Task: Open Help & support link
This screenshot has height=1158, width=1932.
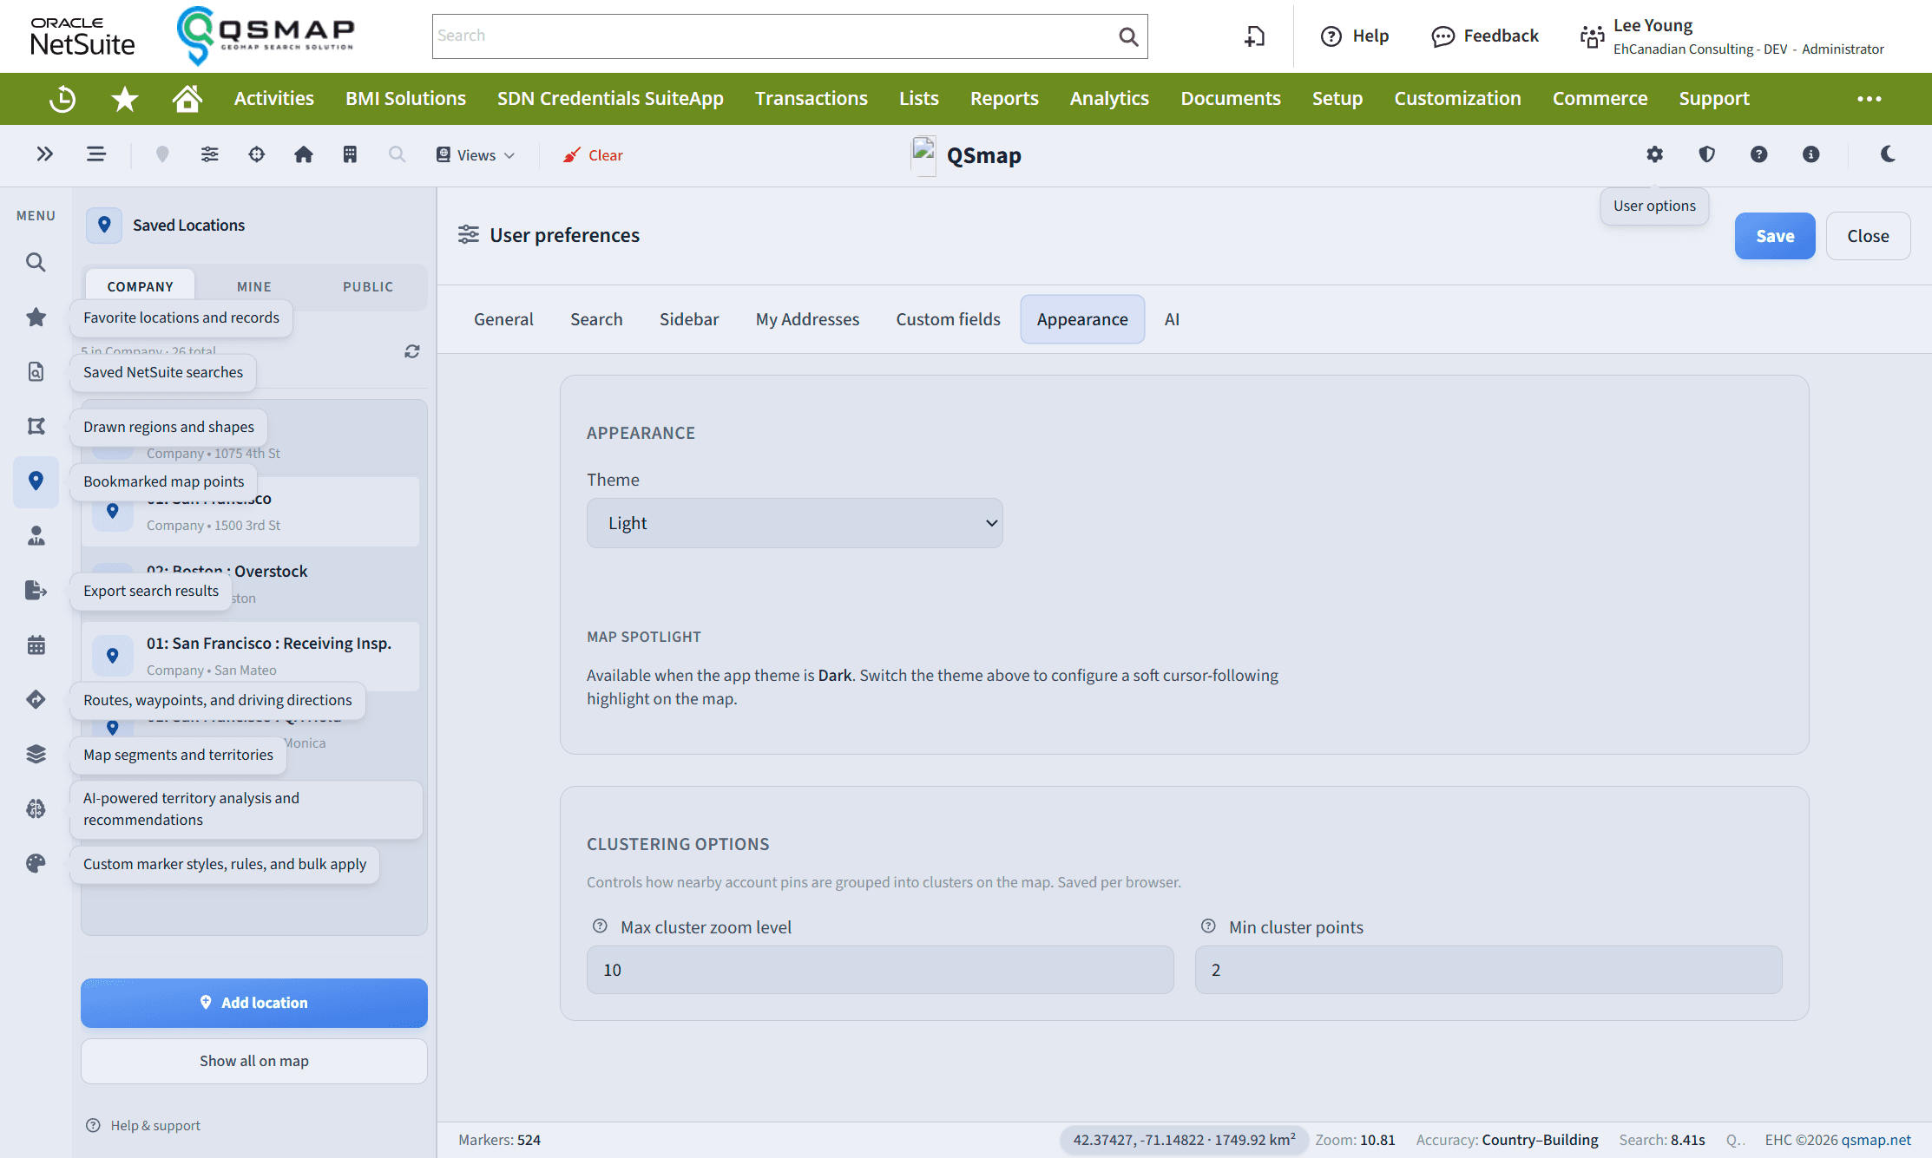Action: (143, 1126)
